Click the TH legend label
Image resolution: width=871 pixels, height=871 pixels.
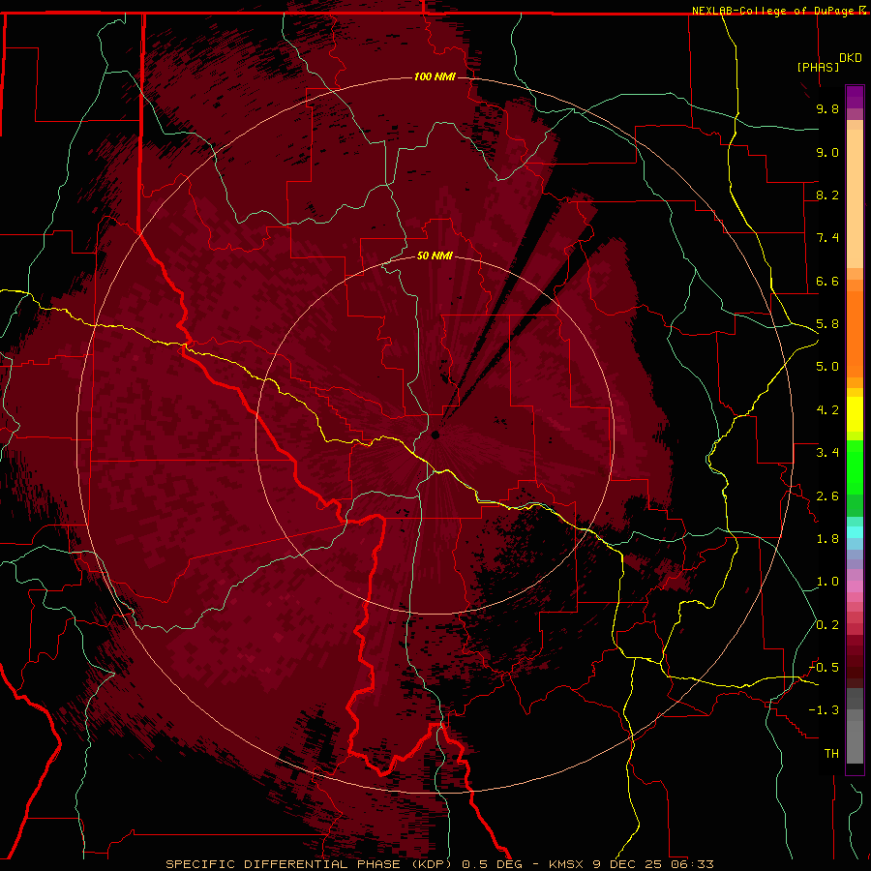point(831,754)
